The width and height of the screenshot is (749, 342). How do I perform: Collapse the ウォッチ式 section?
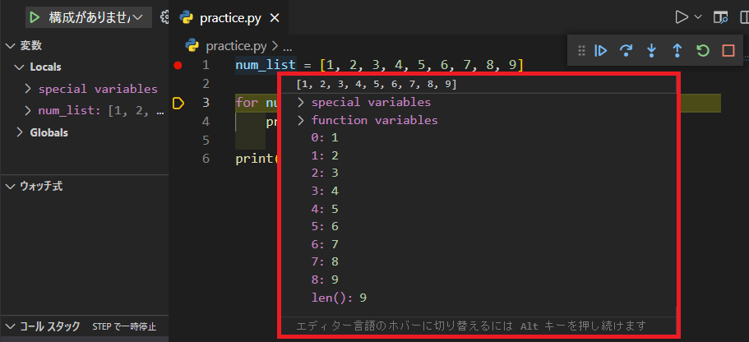click(10, 187)
